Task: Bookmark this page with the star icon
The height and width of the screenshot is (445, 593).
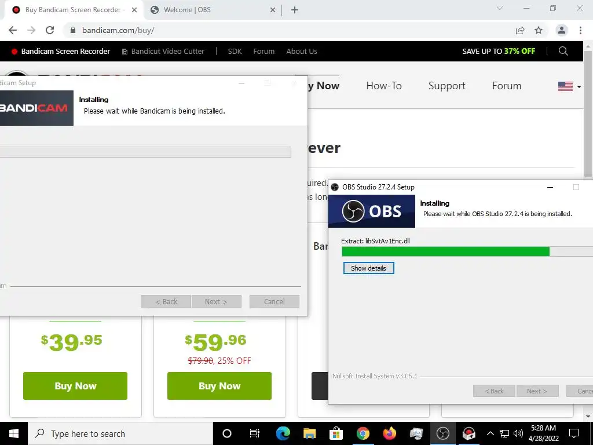Action: [x=539, y=30]
